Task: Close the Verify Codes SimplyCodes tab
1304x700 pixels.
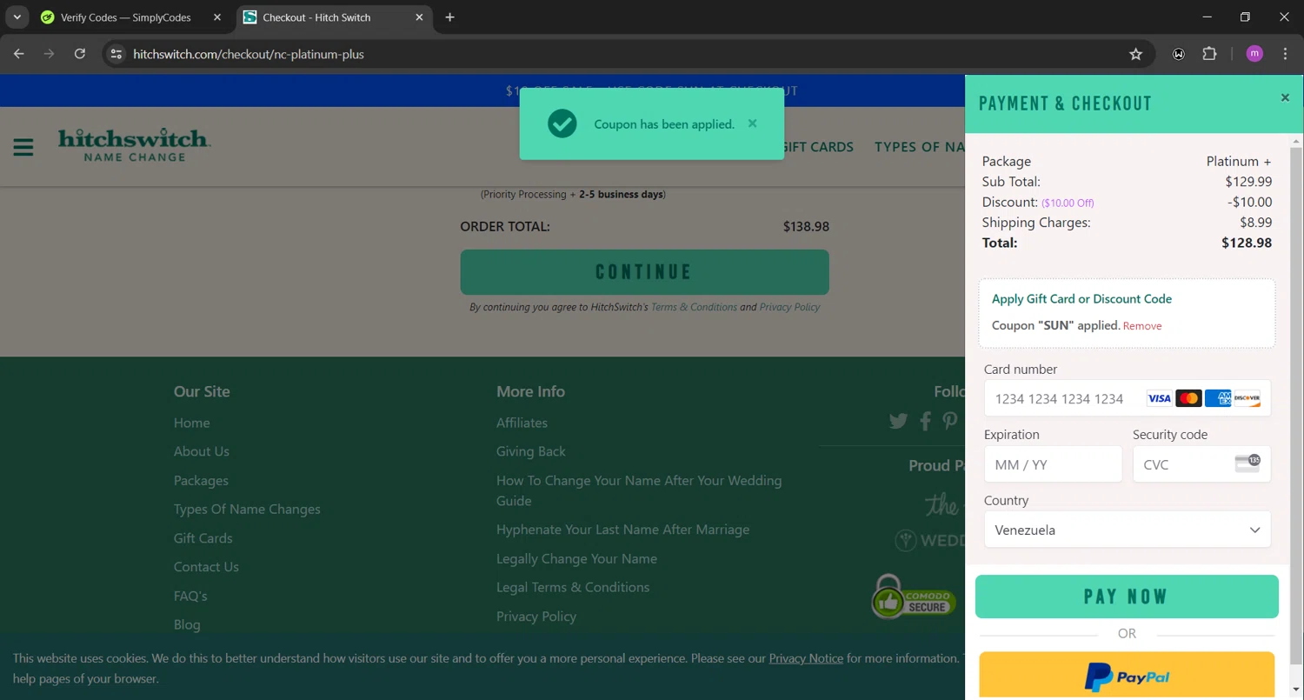Action: 217,17
